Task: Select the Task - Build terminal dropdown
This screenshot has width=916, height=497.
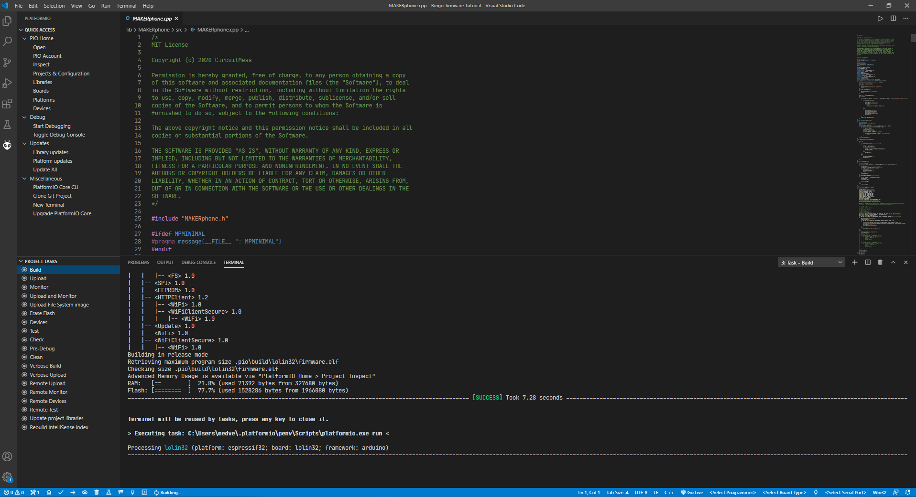Action: tap(811, 263)
